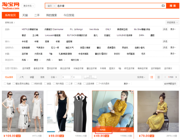Click the price range distribution bar chart
The image size is (180, 139).
click(x=90, y=77)
